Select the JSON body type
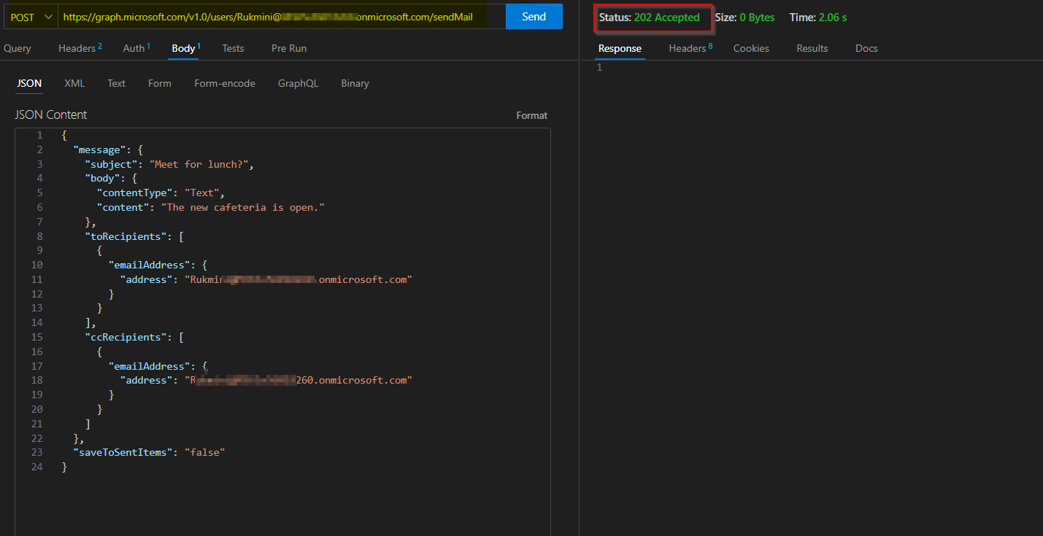 (29, 83)
